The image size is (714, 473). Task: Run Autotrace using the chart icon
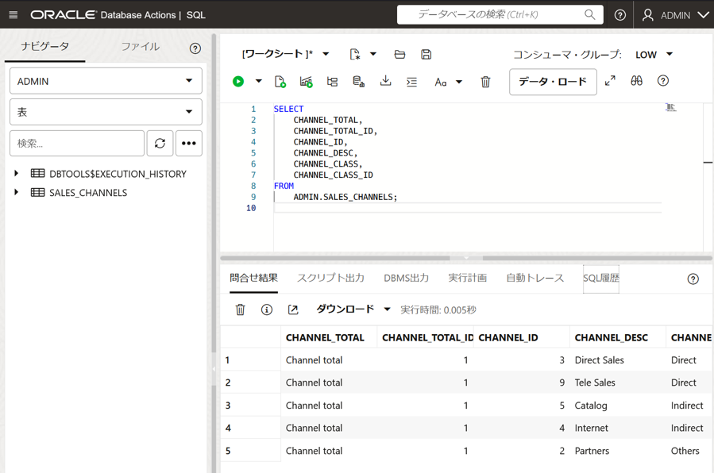click(306, 81)
